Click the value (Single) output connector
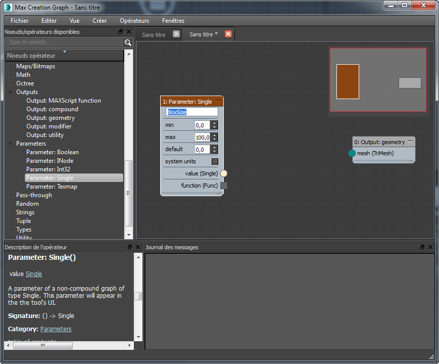439x364 pixels. pyautogui.click(x=224, y=173)
